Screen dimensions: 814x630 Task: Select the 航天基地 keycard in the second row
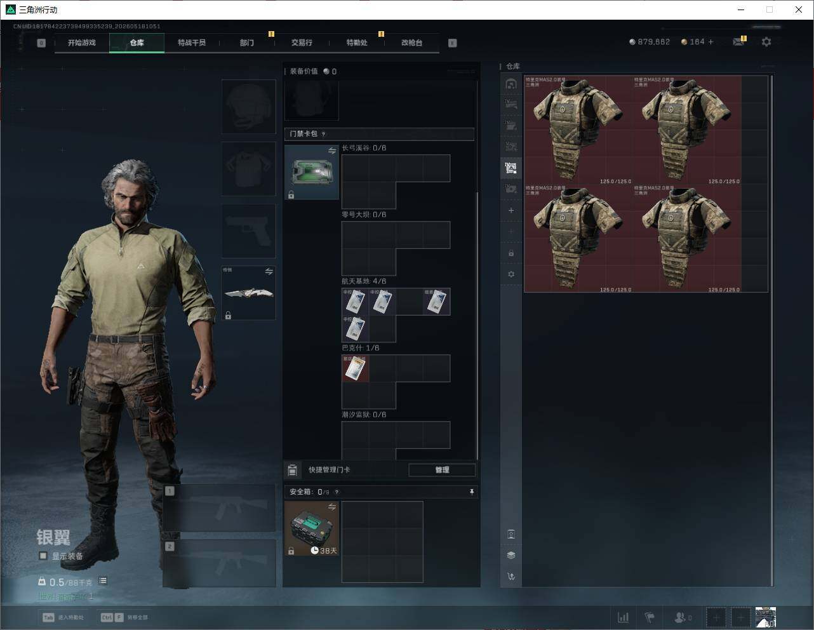click(356, 329)
